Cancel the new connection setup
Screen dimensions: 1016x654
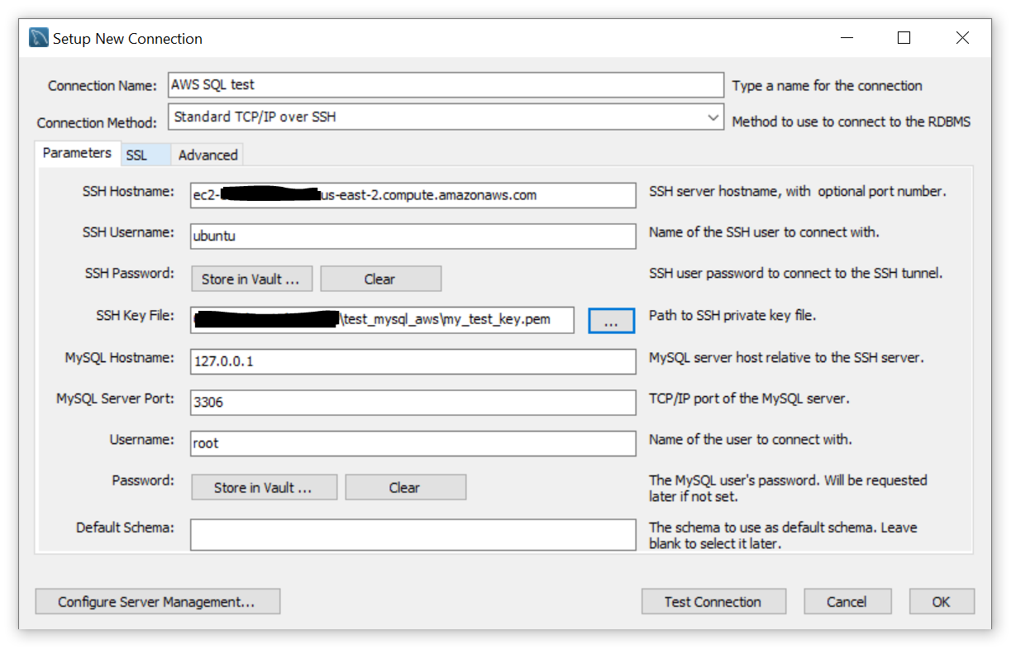(847, 601)
